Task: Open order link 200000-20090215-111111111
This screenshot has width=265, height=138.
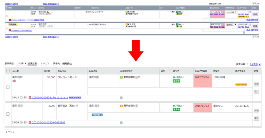Action: point(50,98)
